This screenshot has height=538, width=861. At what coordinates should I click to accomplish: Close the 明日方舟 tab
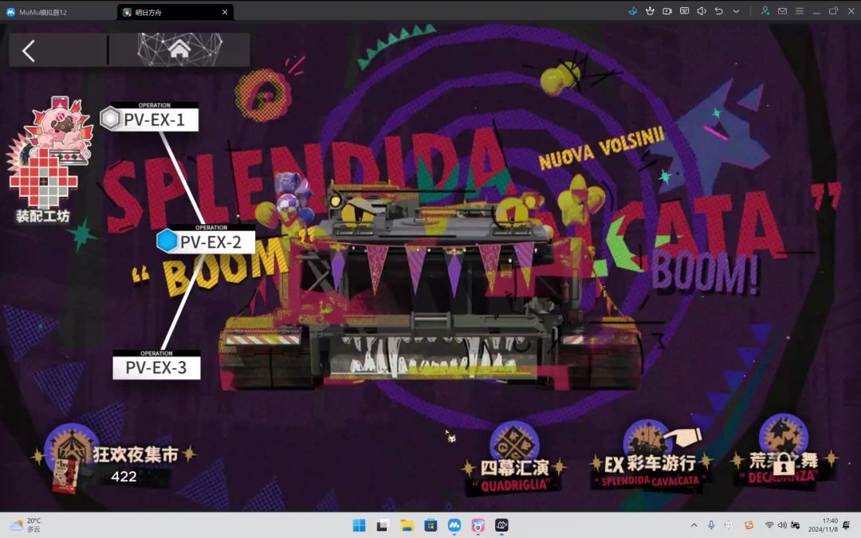point(225,12)
